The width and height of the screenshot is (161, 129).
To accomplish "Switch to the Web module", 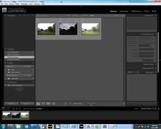I will click(154, 11).
